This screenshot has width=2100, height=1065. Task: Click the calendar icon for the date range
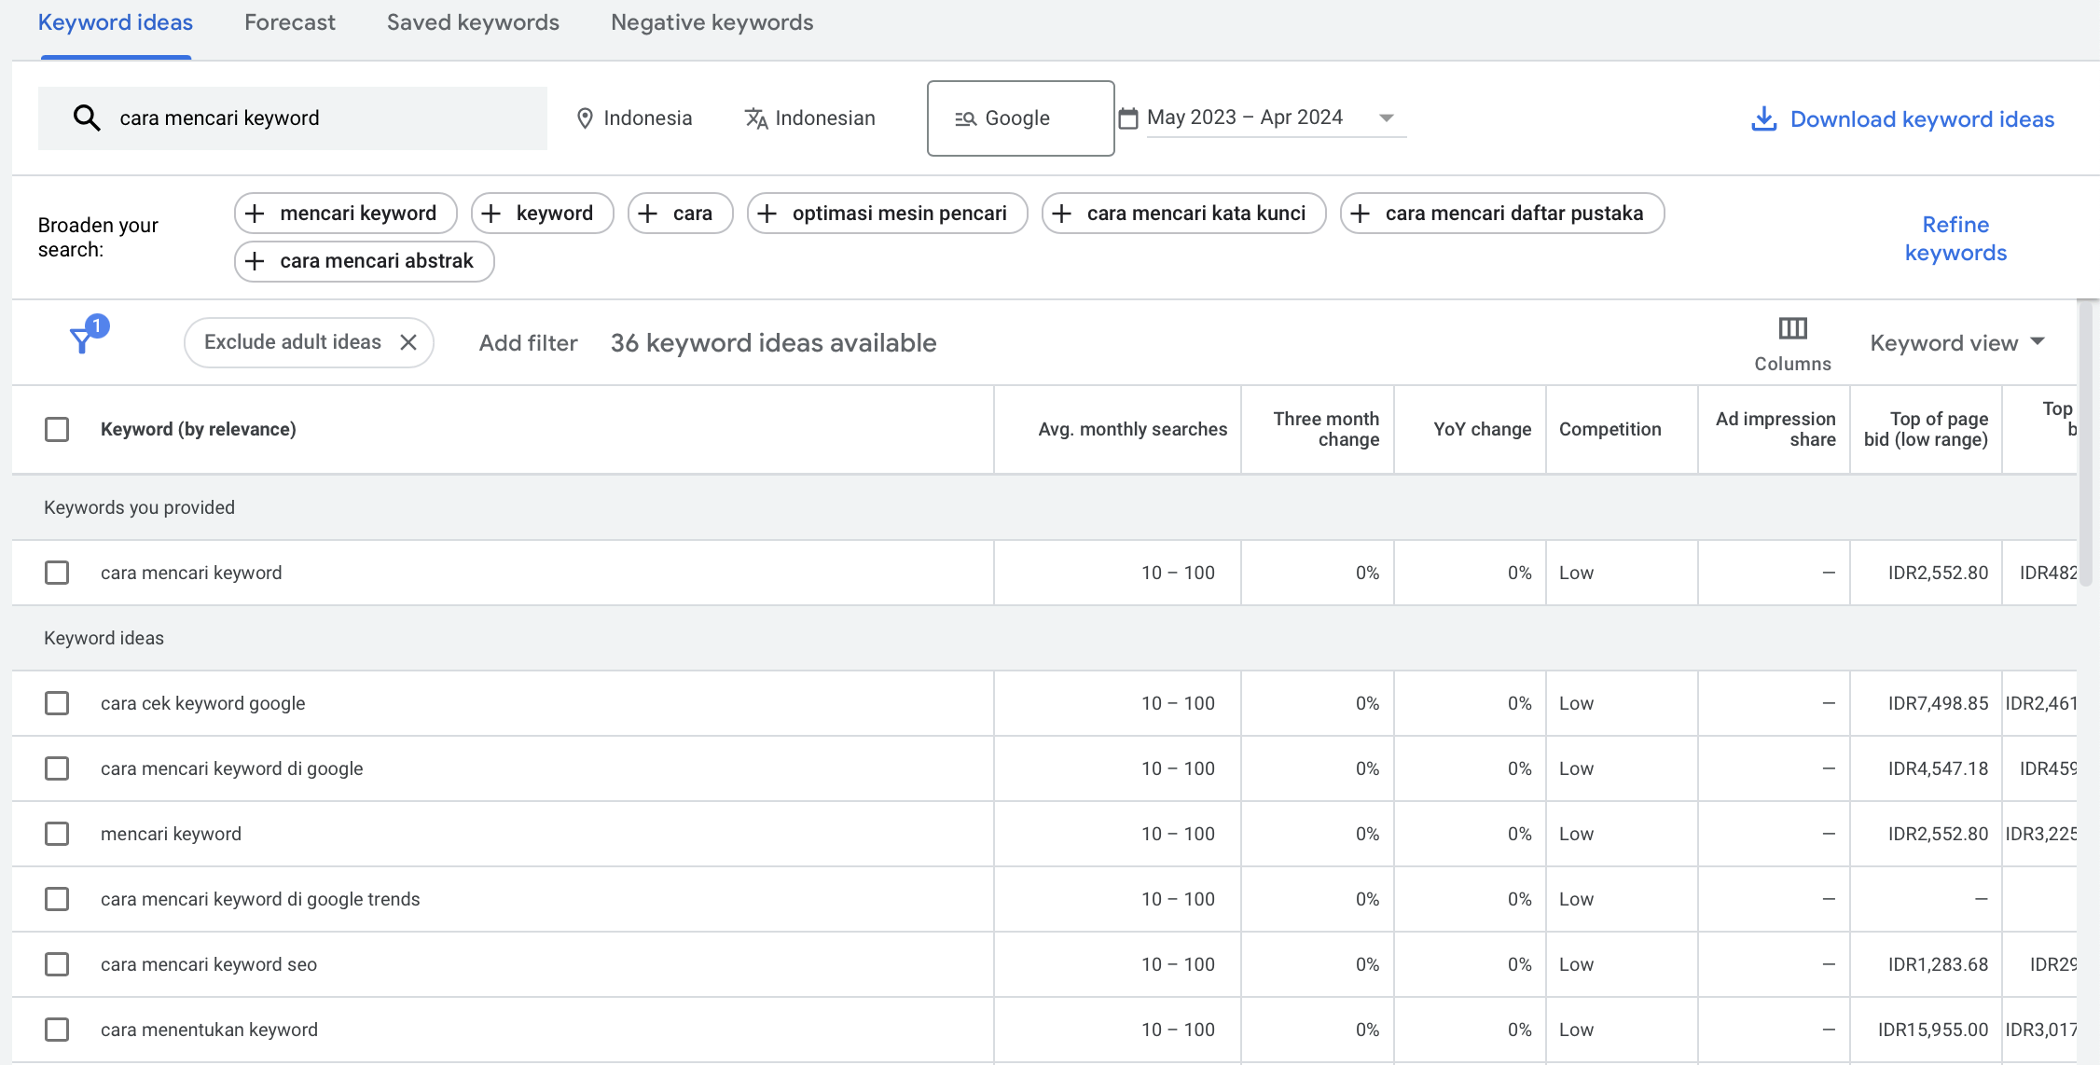[x=1128, y=118]
